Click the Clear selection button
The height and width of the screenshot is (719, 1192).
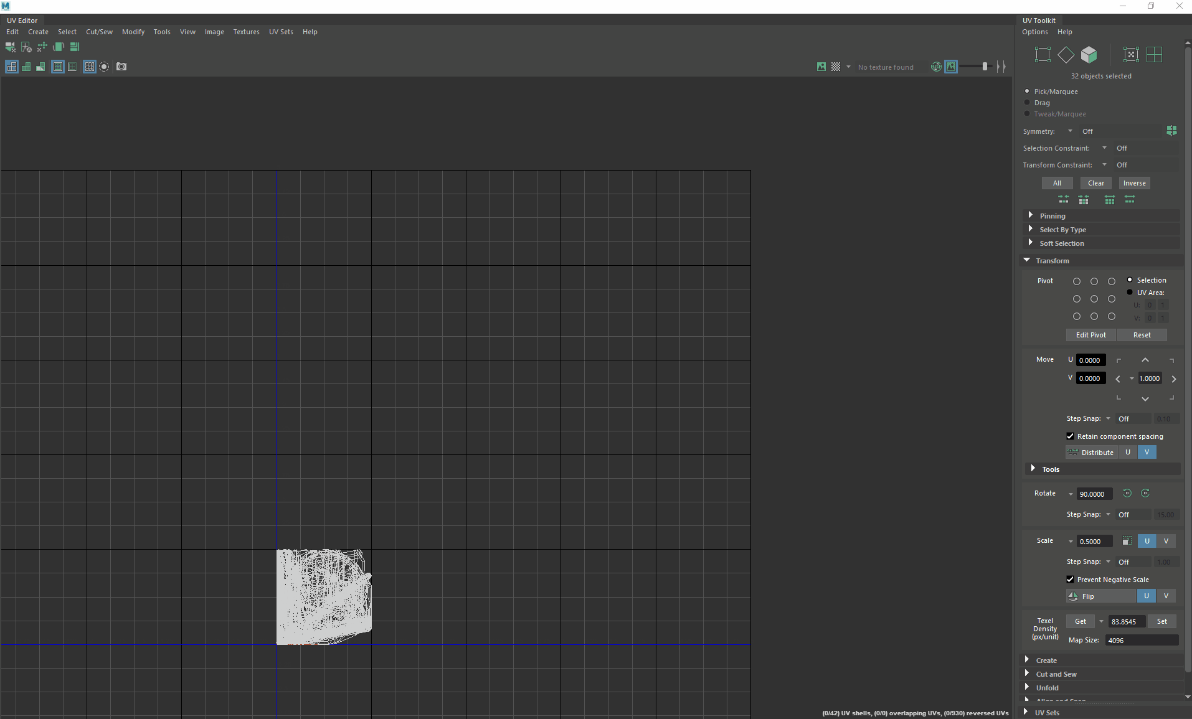click(1096, 183)
